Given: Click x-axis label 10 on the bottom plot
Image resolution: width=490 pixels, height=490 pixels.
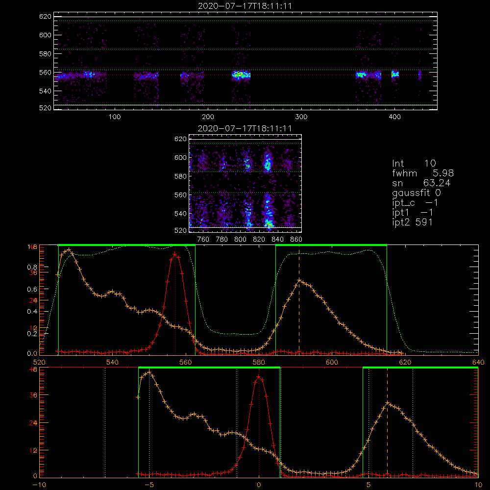Looking at the screenshot, I should pyautogui.click(x=478, y=485).
